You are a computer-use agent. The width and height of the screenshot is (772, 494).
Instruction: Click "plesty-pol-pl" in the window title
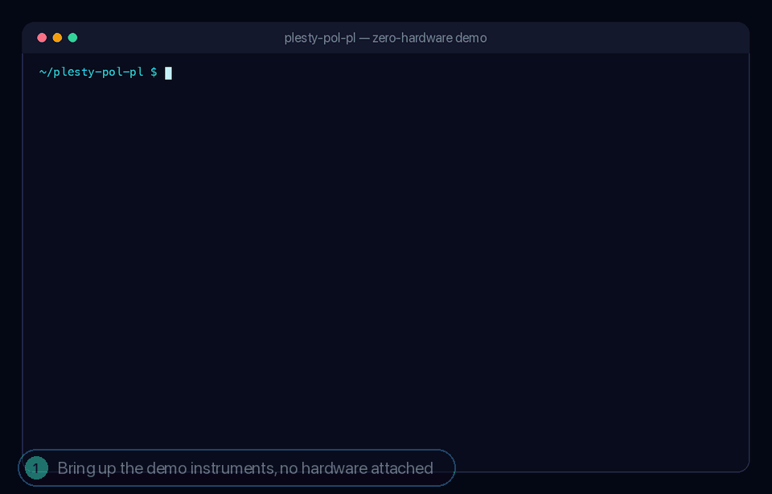(319, 38)
